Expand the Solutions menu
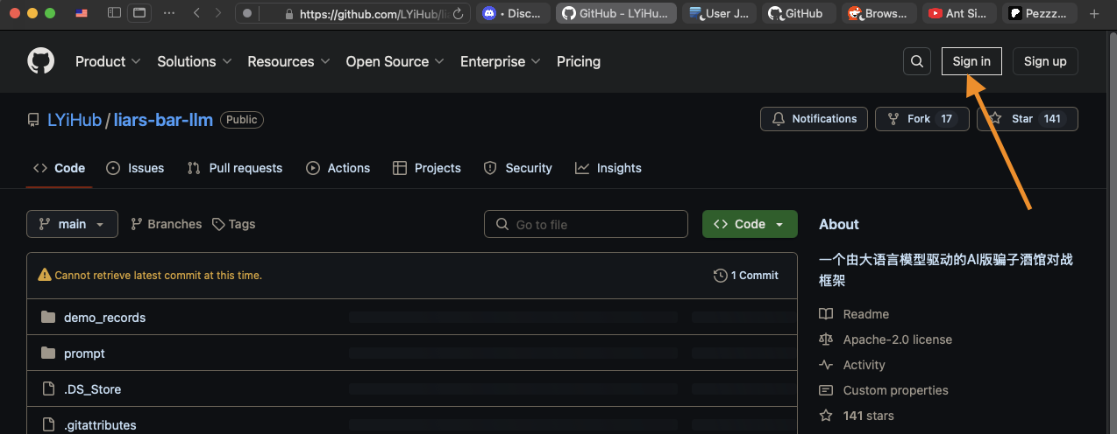The height and width of the screenshot is (434, 1117). coord(195,61)
